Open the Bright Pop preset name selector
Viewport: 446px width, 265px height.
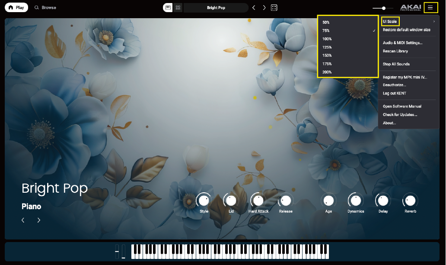(x=216, y=8)
